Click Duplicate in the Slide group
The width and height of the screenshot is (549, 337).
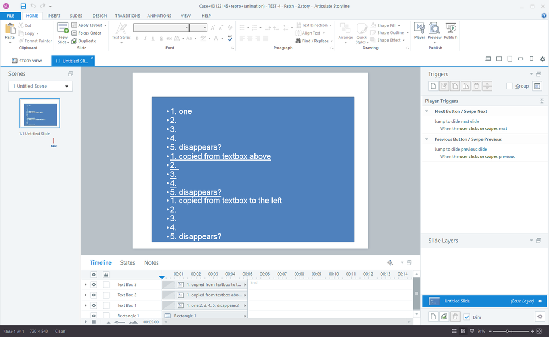pyautogui.click(x=86, y=41)
